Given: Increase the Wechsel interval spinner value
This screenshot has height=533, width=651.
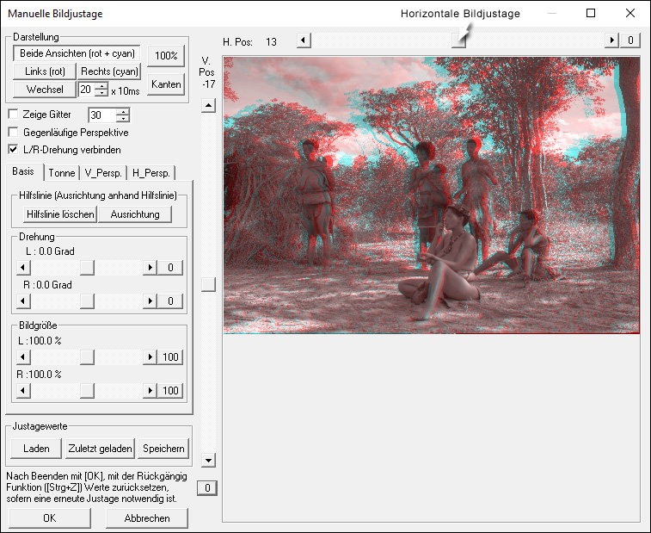Looking at the screenshot, I should [x=103, y=85].
